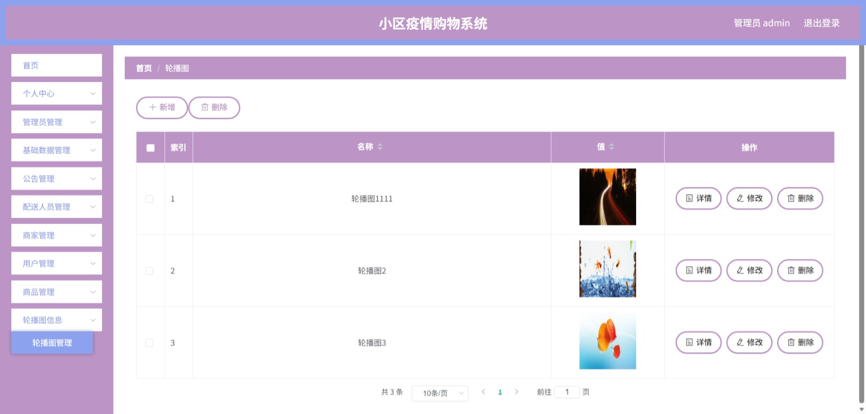Expand the 公告管理 sidebar menu
The image size is (866, 414).
click(x=56, y=179)
